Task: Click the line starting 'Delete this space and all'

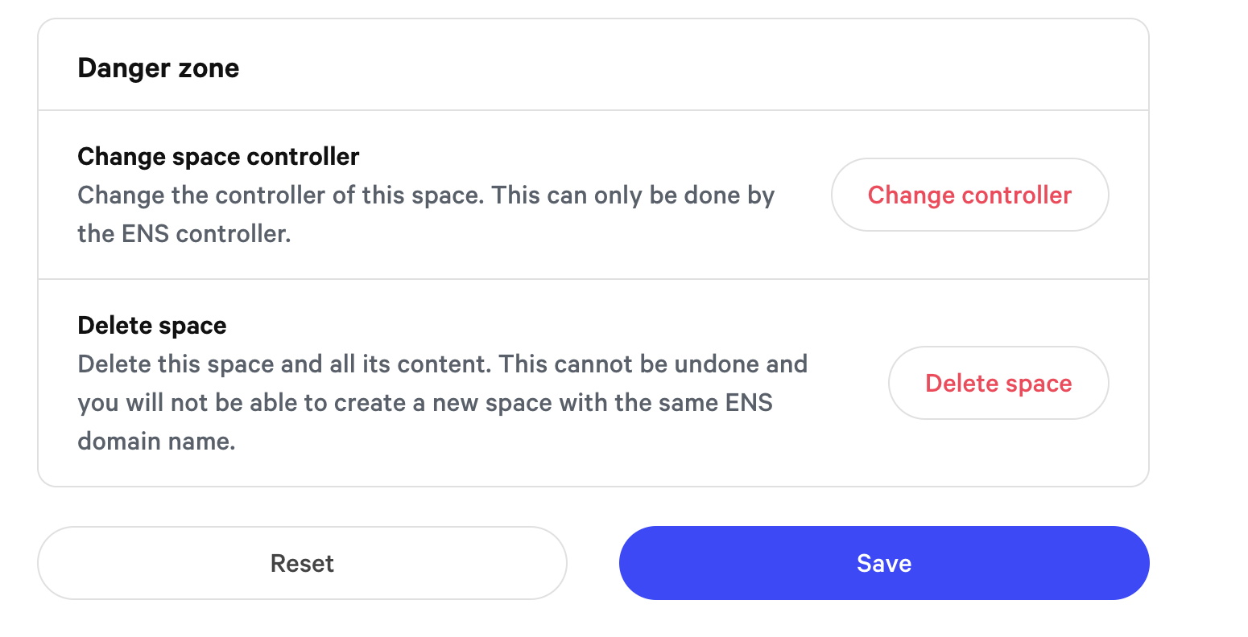Action: click(x=441, y=364)
